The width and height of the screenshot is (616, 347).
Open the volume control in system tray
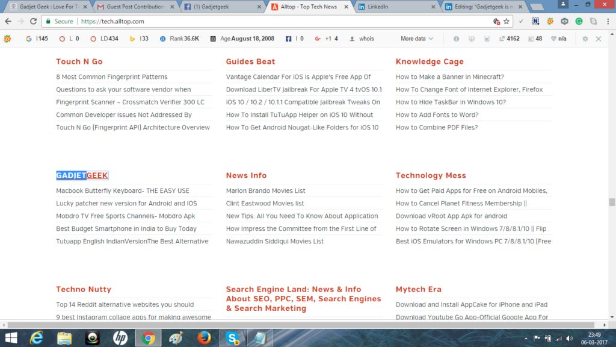tap(570, 339)
